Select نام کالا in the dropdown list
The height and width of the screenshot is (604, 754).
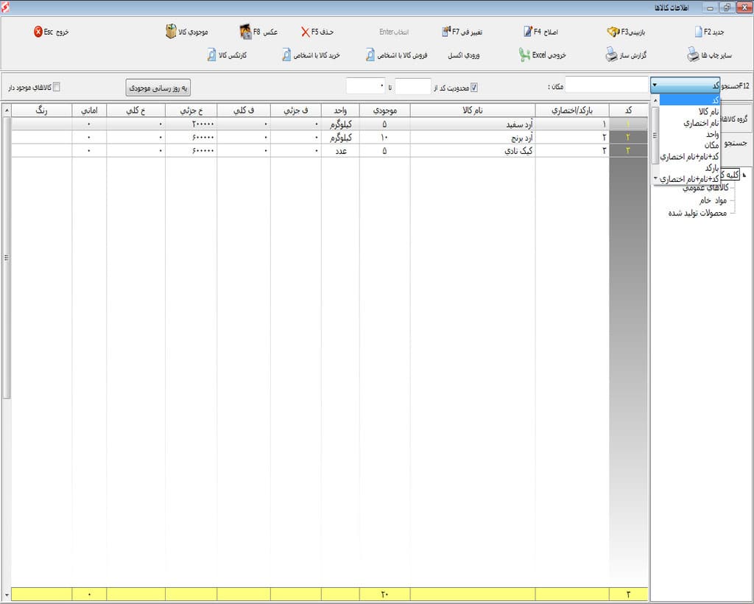pos(708,111)
